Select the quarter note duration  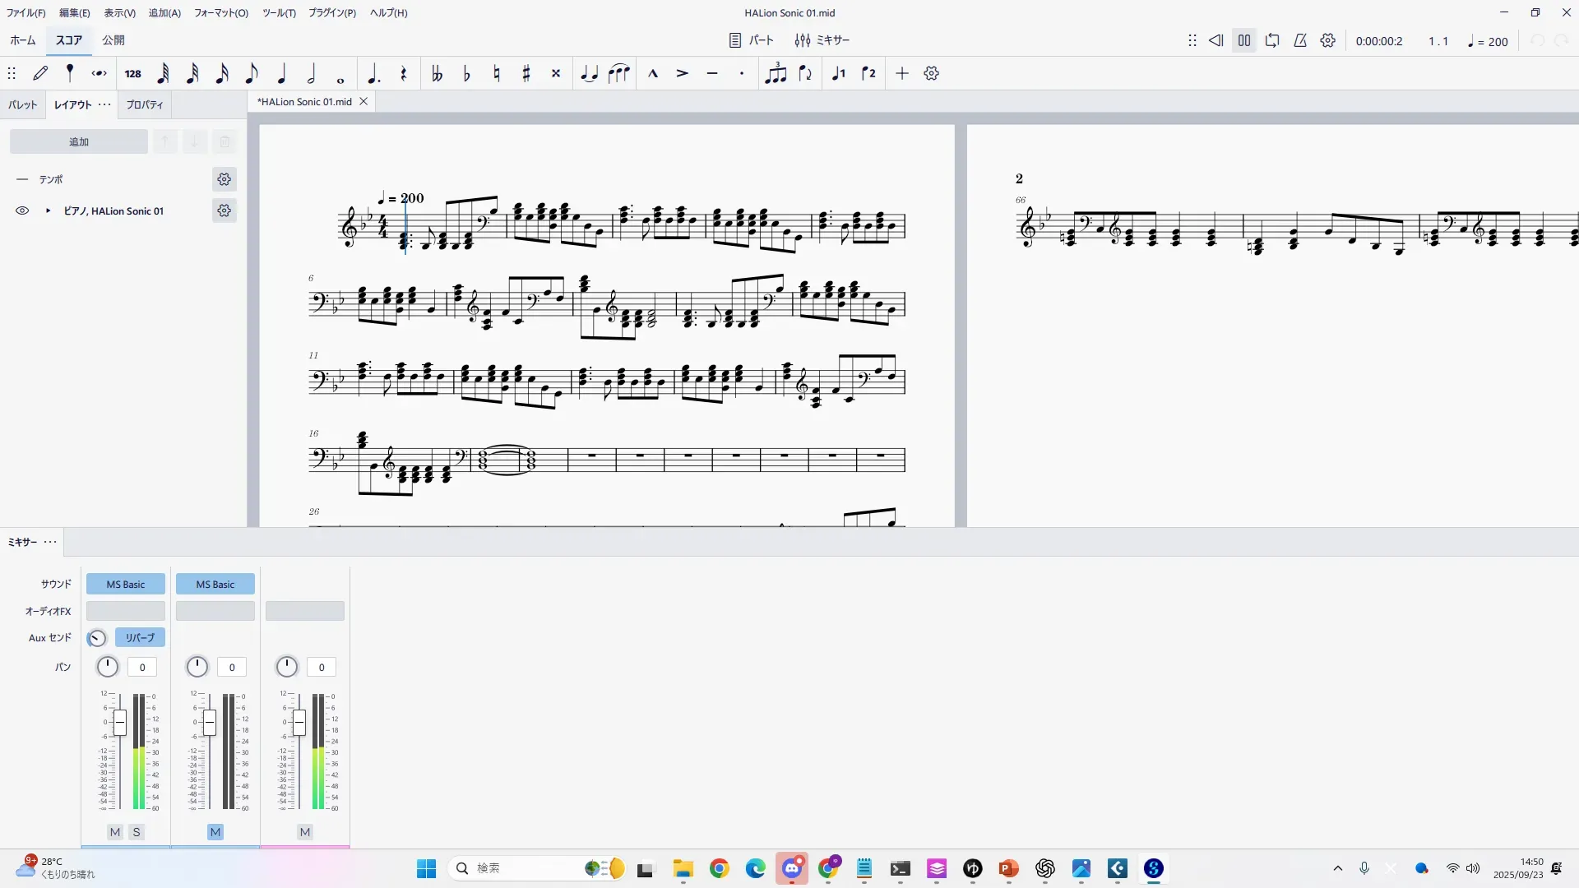coord(281,73)
